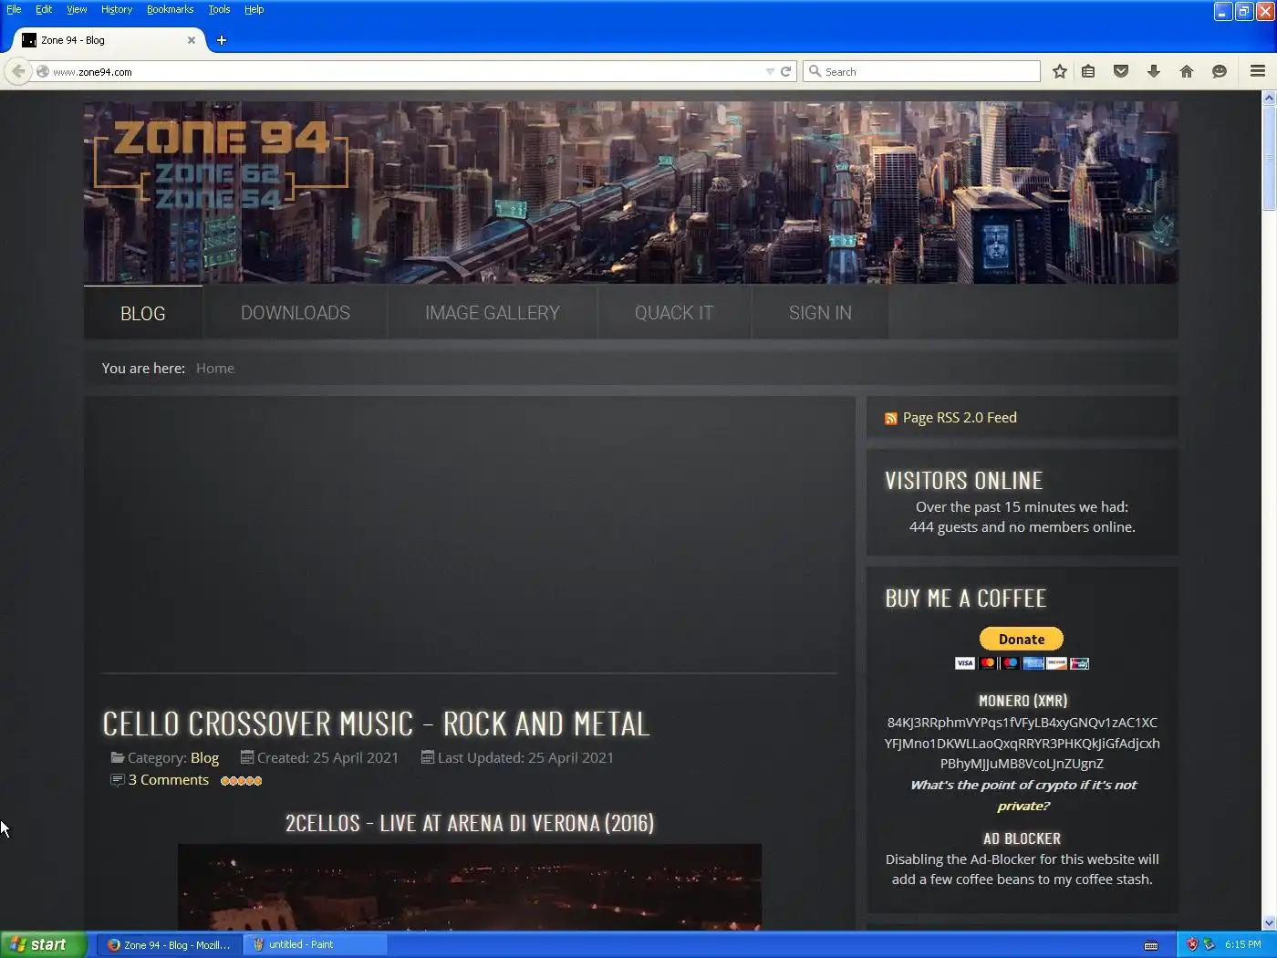Open the Tools menu
Viewport: 1277px width, 958px height.
tap(219, 9)
